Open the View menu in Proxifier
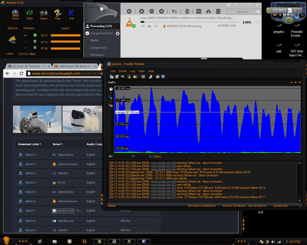The height and width of the screenshot is (245, 307). click(x=141, y=71)
